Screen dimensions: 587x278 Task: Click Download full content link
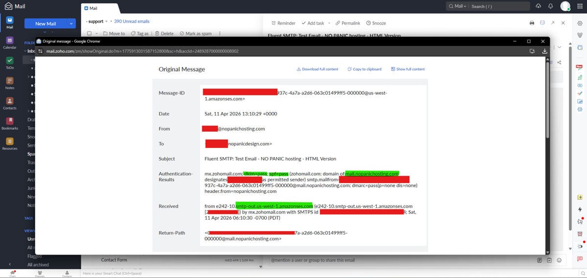click(317, 69)
